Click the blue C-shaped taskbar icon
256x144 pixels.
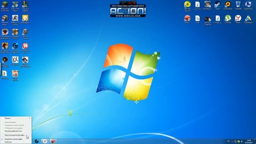coord(36,141)
